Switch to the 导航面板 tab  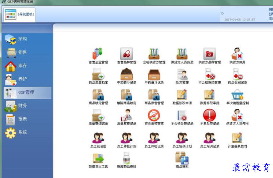[19, 14]
